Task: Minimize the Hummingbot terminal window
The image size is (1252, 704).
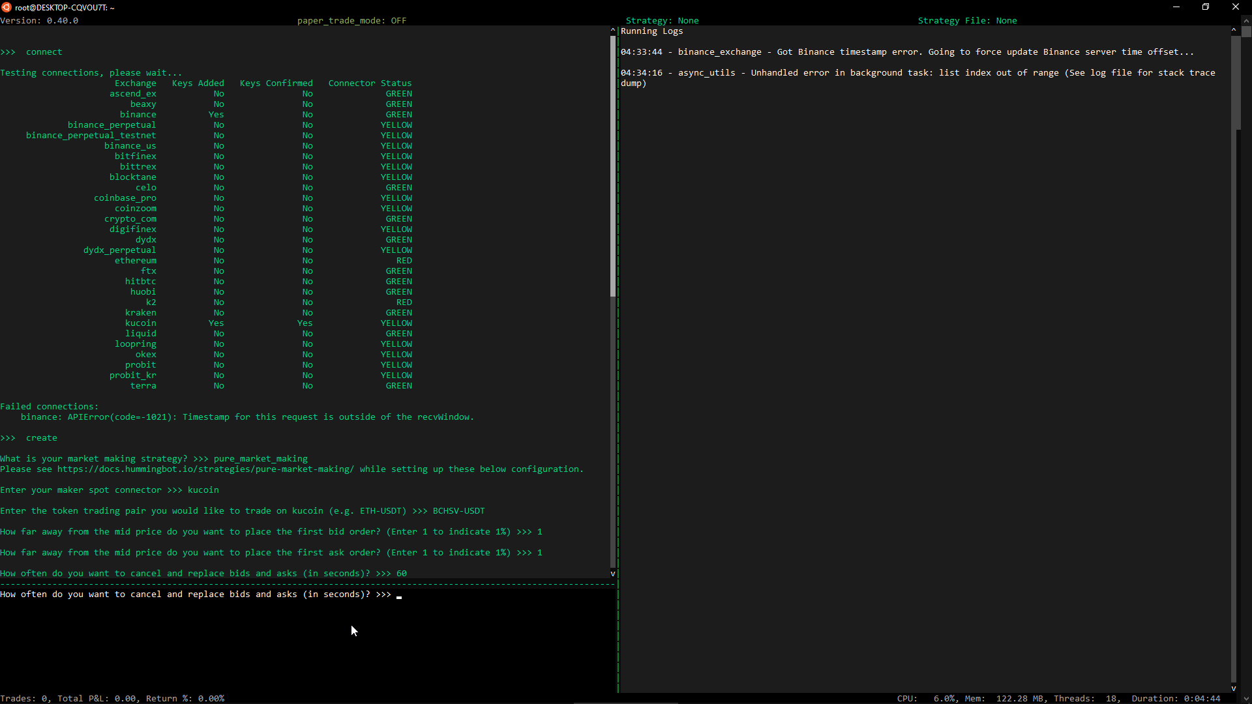Action: pos(1176,7)
